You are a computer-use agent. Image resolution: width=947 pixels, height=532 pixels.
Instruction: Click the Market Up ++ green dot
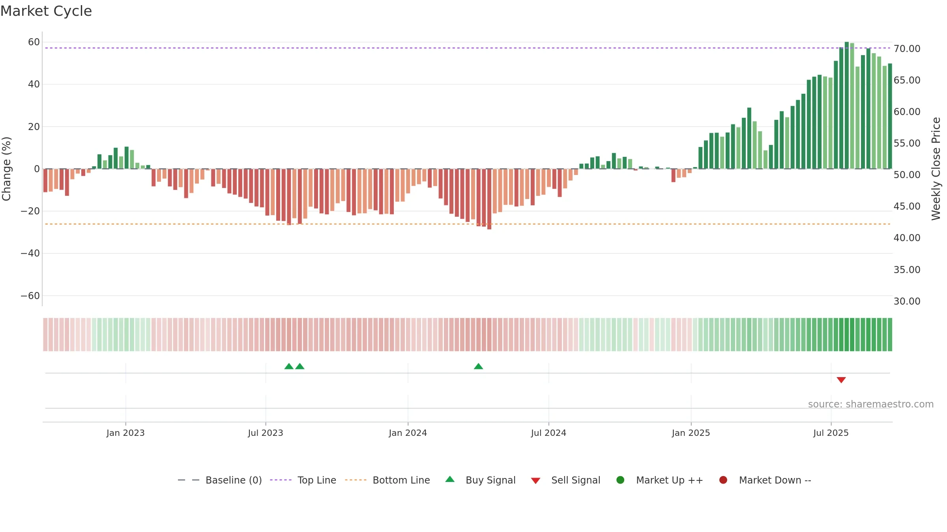pyautogui.click(x=620, y=480)
